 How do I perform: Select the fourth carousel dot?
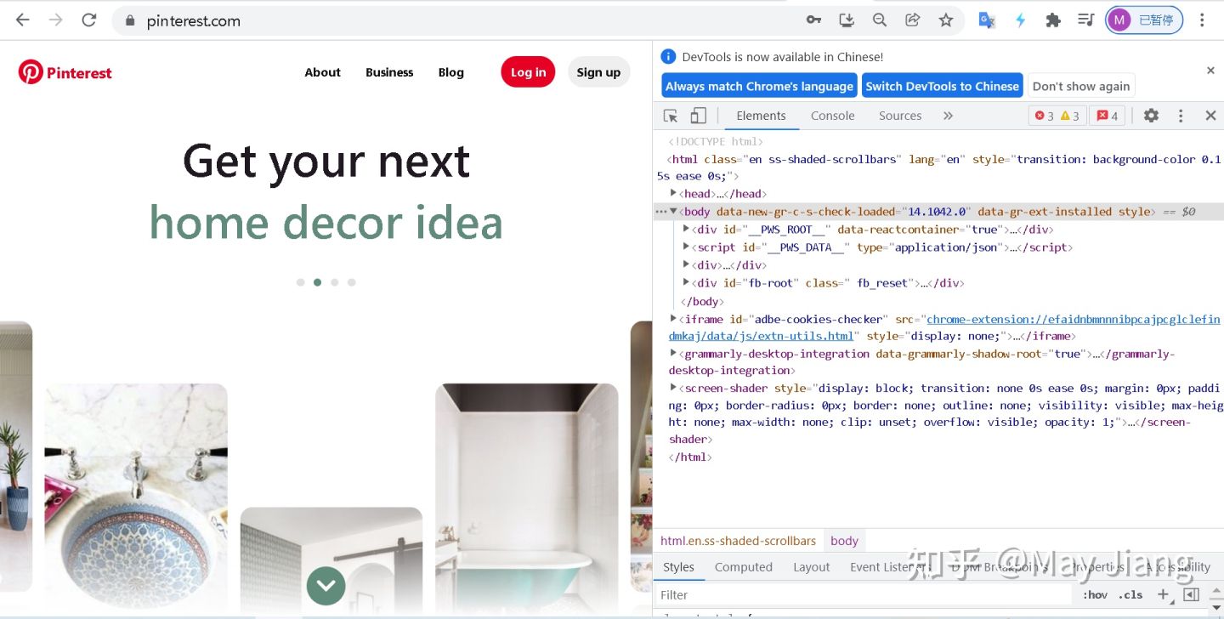tap(351, 282)
